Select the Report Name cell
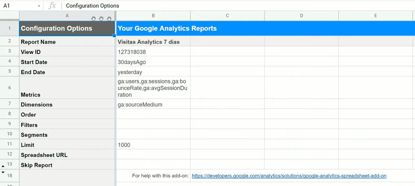The image size is (415, 186). pos(67,41)
